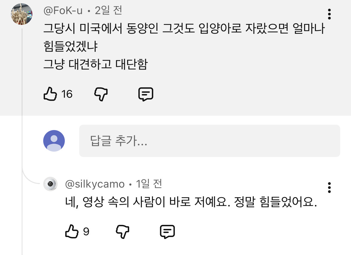Open the three-dot menu on @silkycamo's reply
Viewport: 351px width, 255px height.
[x=329, y=187]
